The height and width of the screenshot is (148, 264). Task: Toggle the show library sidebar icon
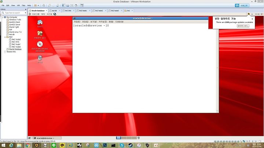click(64, 5)
